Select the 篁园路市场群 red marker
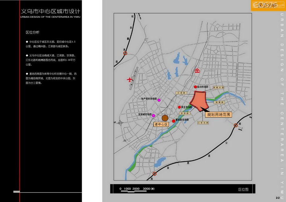 174,121
